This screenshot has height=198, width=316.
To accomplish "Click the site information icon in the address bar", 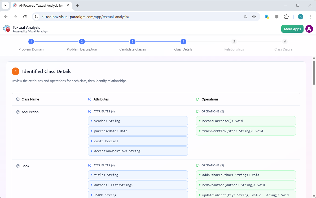I will (x=36, y=16).
